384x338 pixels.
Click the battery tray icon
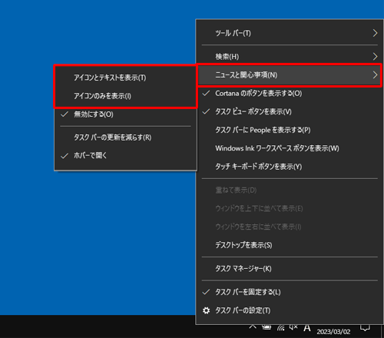[x=266, y=327]
